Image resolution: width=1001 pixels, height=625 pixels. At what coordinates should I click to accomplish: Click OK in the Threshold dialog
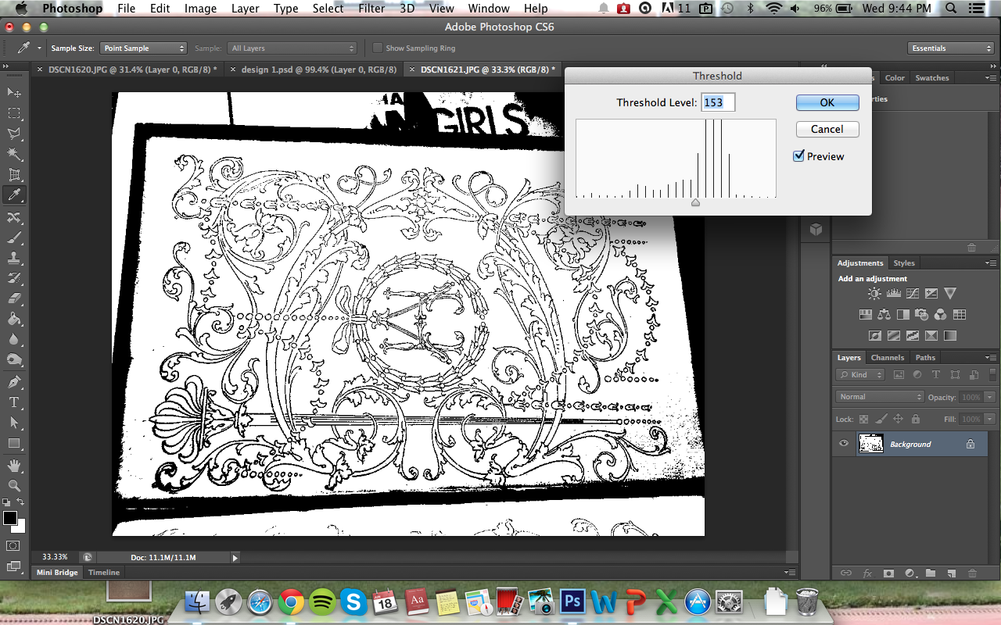(827, 102)
